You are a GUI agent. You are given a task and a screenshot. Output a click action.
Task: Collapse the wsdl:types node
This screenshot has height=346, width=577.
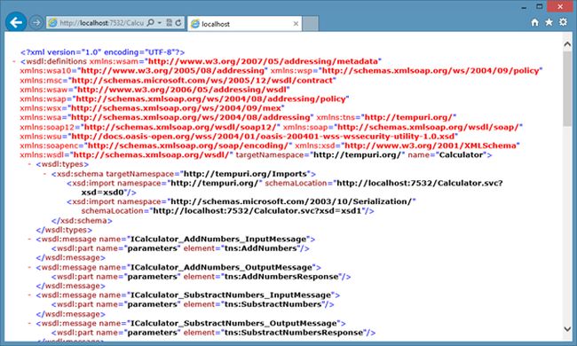coord(29,164)
